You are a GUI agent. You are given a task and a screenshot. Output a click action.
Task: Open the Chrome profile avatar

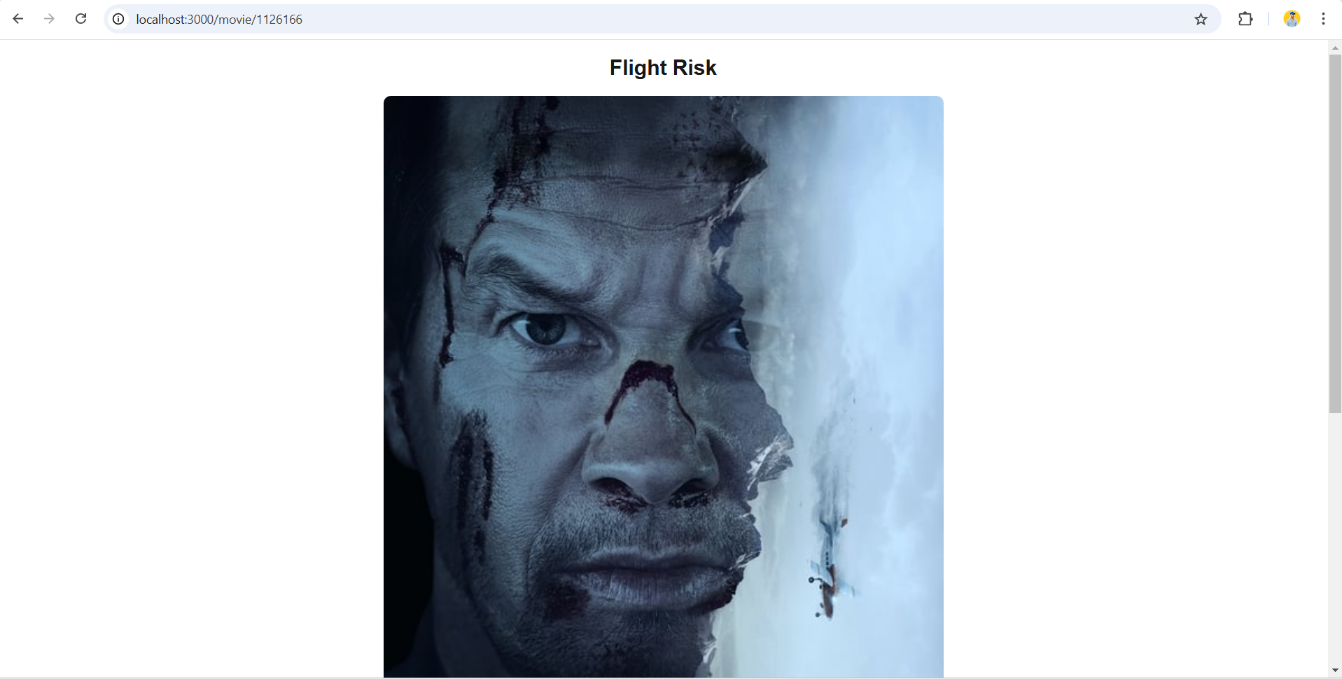1292,19
